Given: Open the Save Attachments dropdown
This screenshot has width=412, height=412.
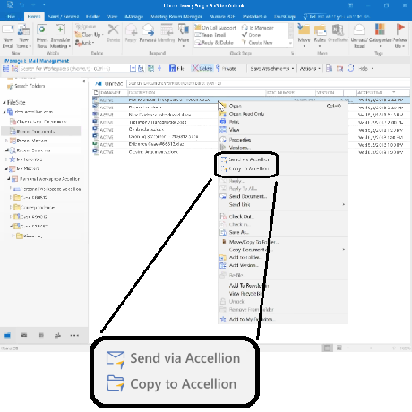Looking at the screenshot, I should pyautogui.click(x=272, y=68).
